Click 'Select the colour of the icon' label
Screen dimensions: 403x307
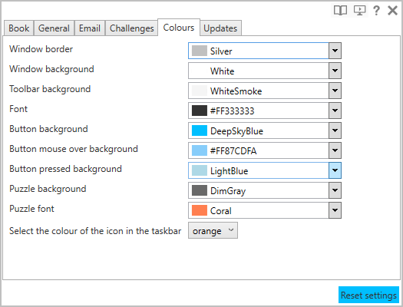[95, 231]
